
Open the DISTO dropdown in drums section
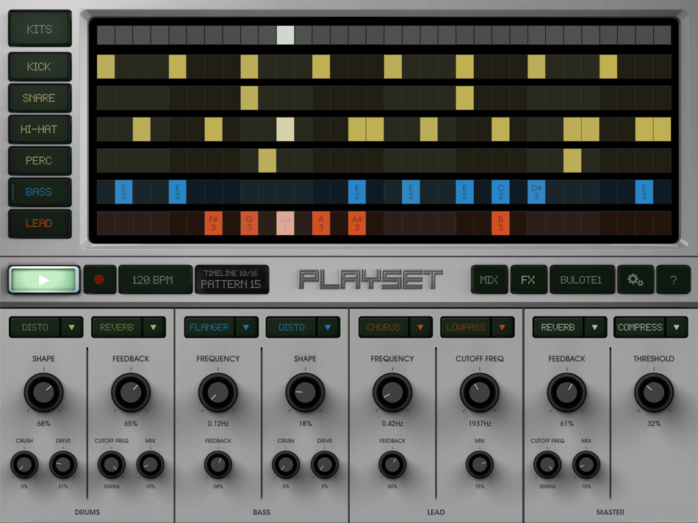point(46,327)
